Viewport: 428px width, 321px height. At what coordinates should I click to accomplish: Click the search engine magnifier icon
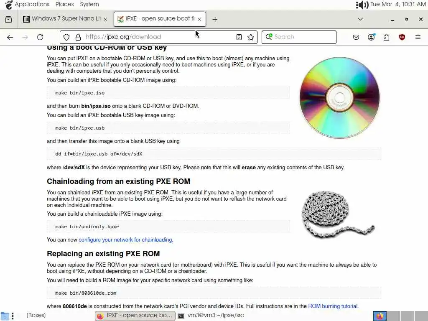[269, 37]
